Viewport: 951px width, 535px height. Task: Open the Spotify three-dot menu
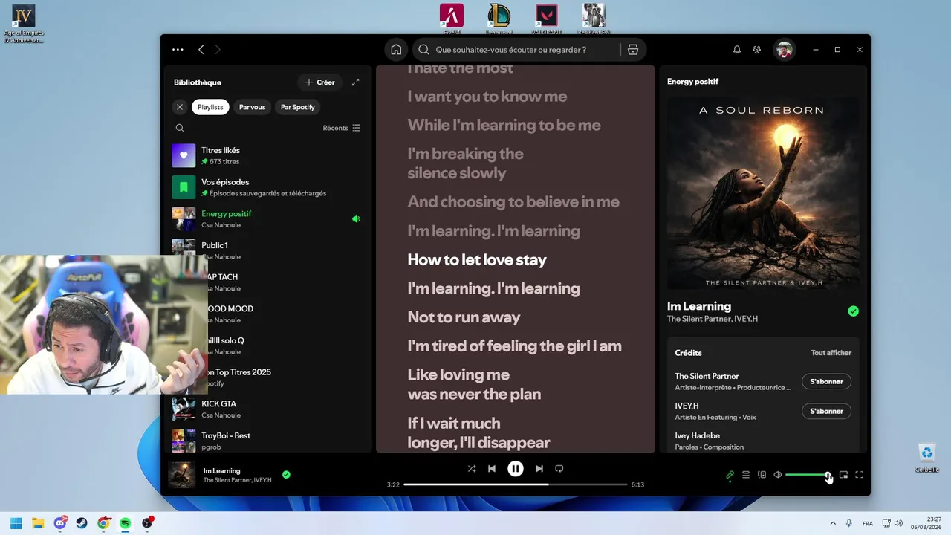(178, 50)
